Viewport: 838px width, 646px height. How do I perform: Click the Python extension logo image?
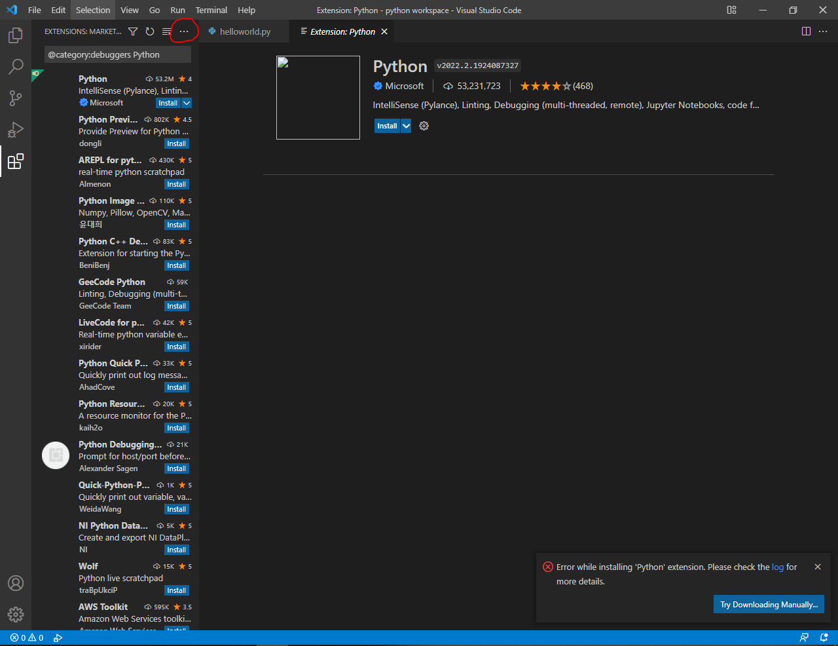(x=318, y=98)
